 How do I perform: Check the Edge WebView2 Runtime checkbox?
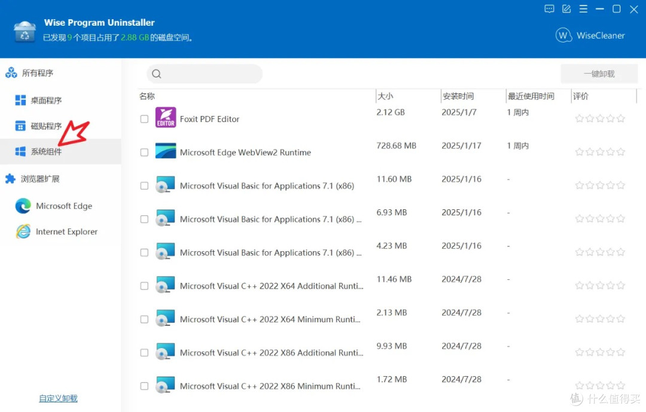coord(144,152)
